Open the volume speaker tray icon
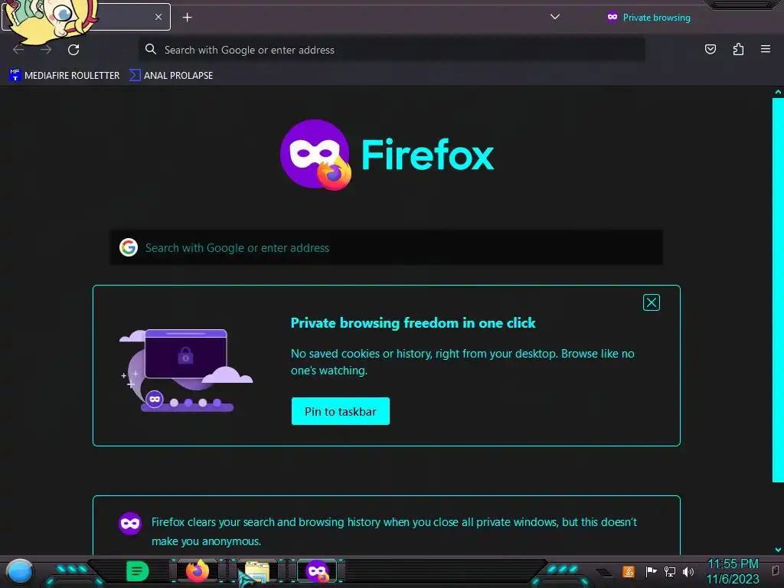The height and width of the screenshot is (588, 784). [x=688, y=571]
